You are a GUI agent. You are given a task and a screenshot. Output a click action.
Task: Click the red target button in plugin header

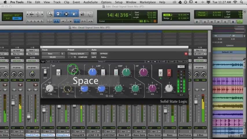(x=186, y=54)
